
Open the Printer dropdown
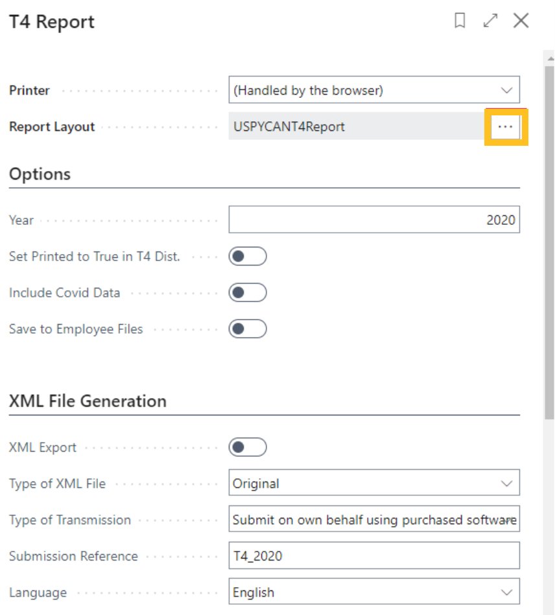[x=374, y=91]
